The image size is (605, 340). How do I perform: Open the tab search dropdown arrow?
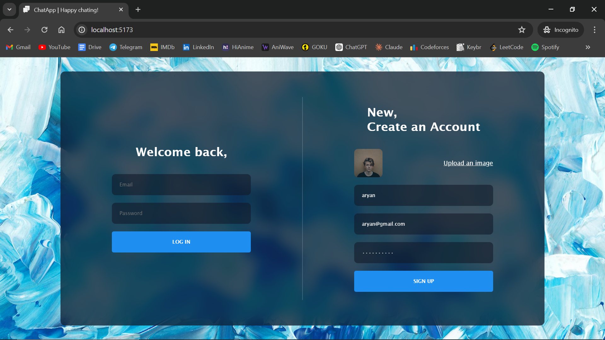(9, 9)
